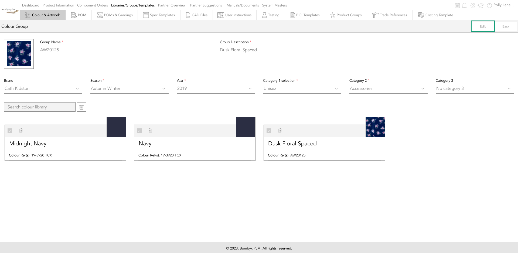
Task: Go to the Dashboard menu
Action: (31, 5)
